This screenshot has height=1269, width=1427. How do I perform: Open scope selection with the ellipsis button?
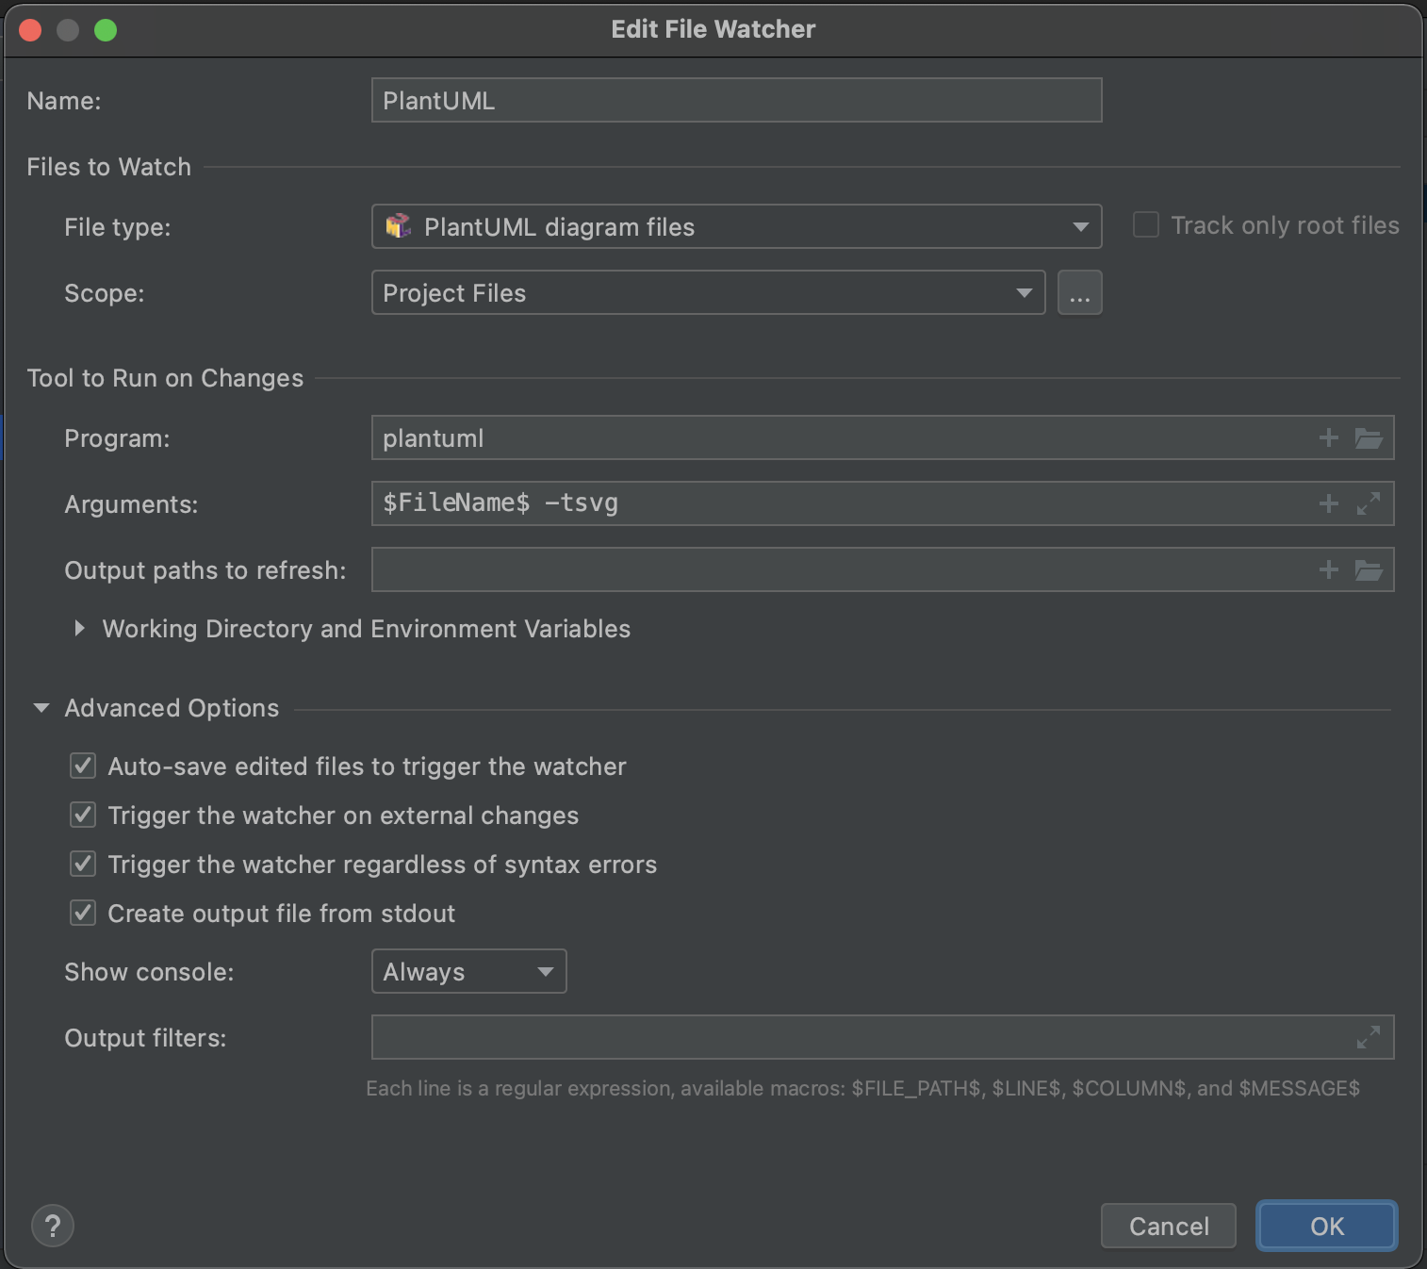[1079, 292]
